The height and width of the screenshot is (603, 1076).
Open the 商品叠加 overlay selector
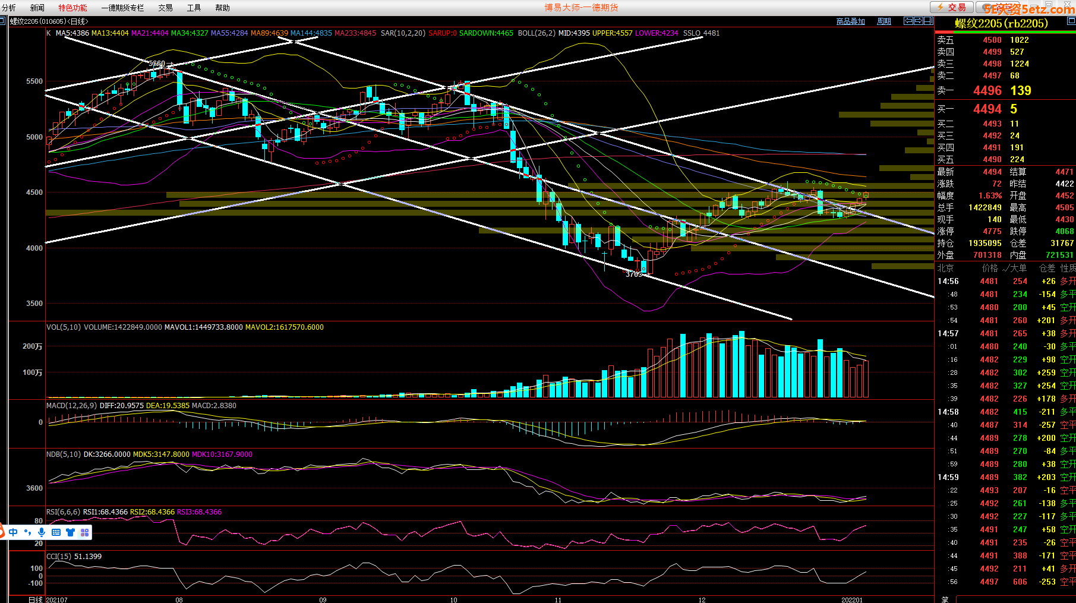tap(850, 21)
